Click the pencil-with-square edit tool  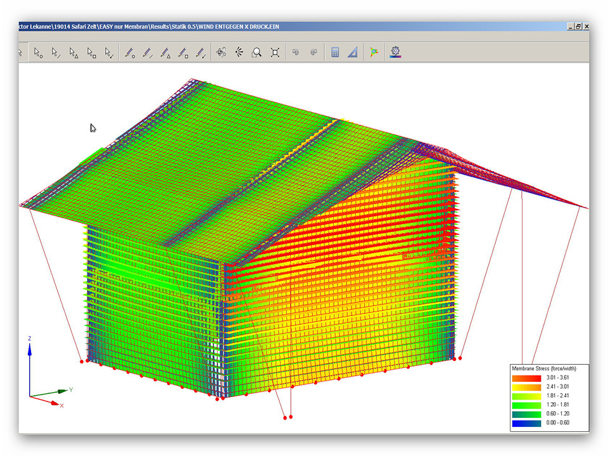183,53
